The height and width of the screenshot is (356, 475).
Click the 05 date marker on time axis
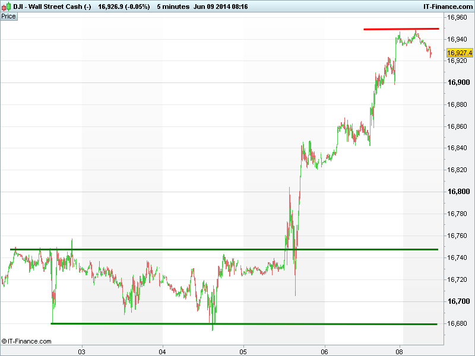[243, 350]
